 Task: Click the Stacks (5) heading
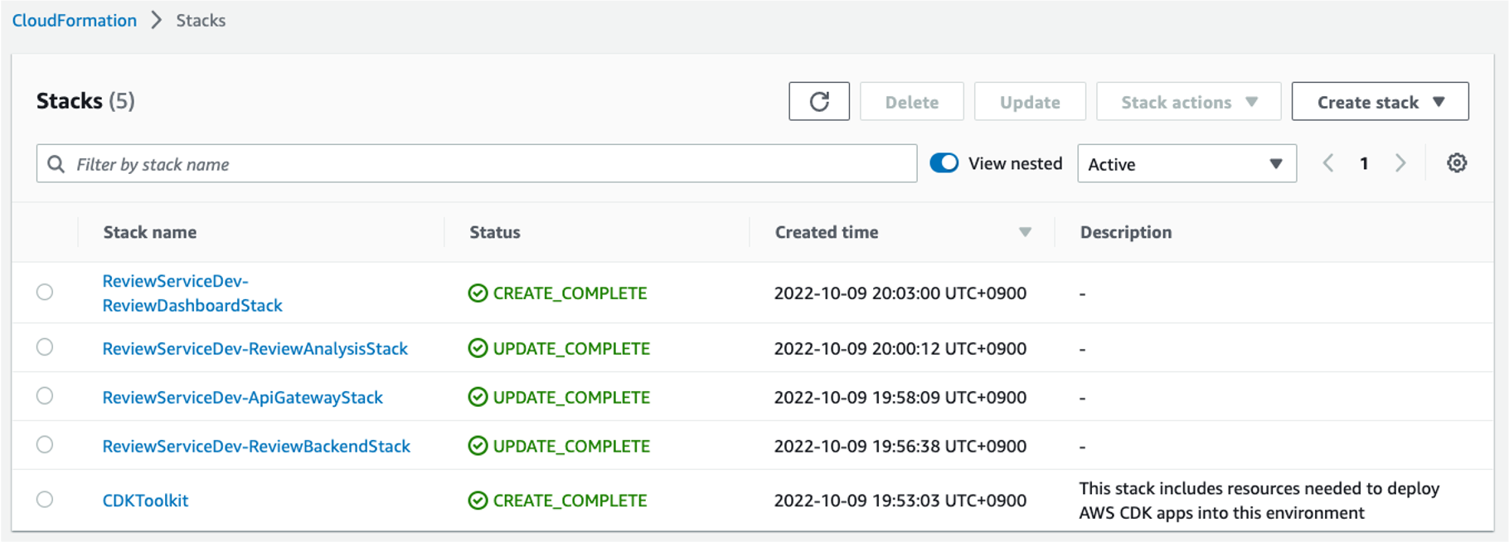[85, 101]
